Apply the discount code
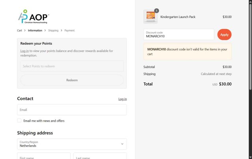This screenshot has width=252, height=159. pos(224,35)
